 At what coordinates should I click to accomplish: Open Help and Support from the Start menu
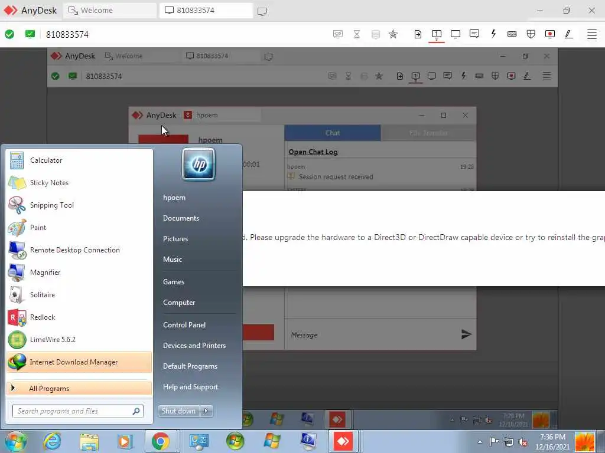(190, 387)
